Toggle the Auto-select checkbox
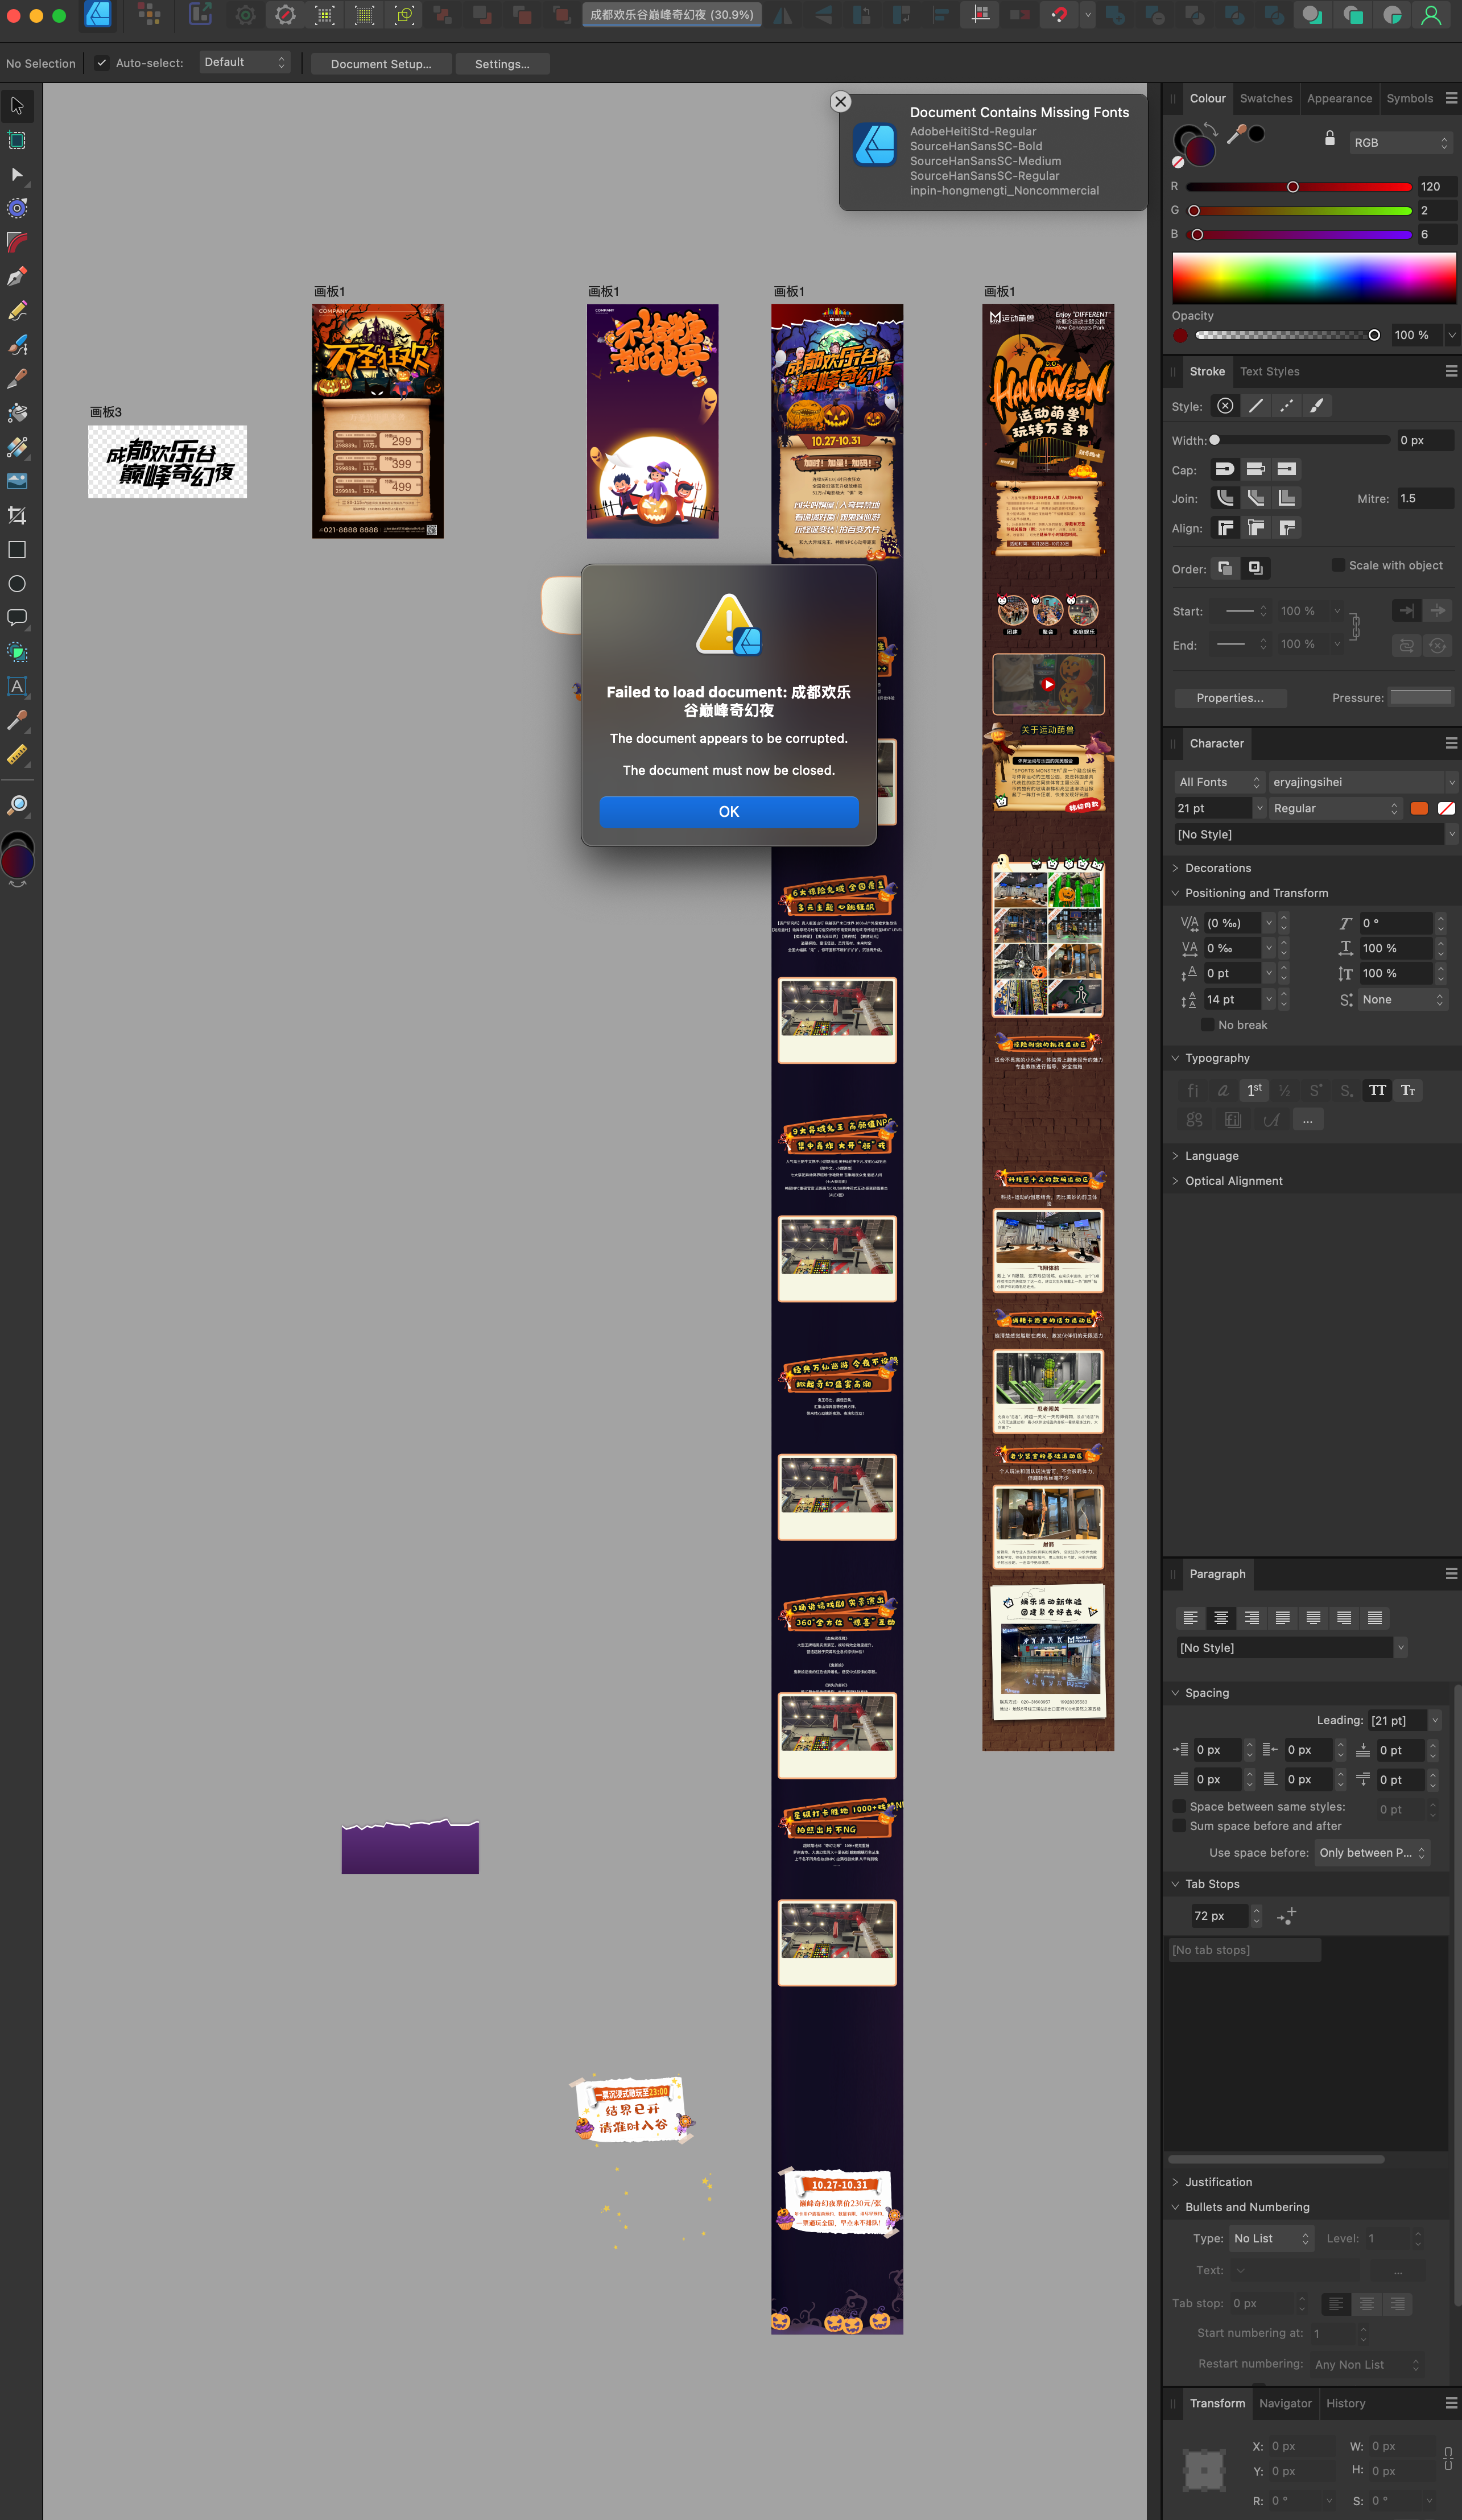Image resolution: width=1462 pixels, height=2520 pixels. [x=101, y=63]
